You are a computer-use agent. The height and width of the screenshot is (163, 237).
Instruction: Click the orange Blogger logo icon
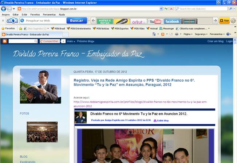(5, 41)
